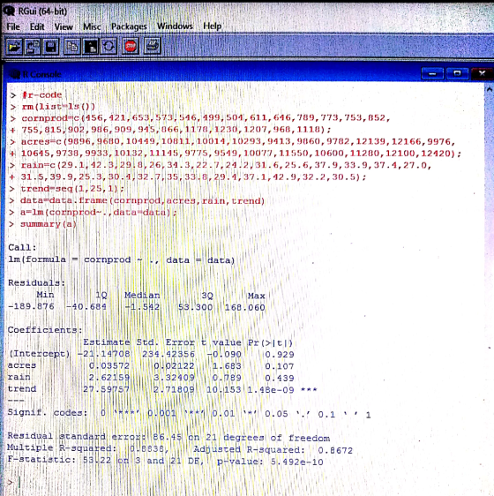Click the intercept estimate '-21.14708'
This screenshot has width=494, height=496.
(x=104, y=354)
